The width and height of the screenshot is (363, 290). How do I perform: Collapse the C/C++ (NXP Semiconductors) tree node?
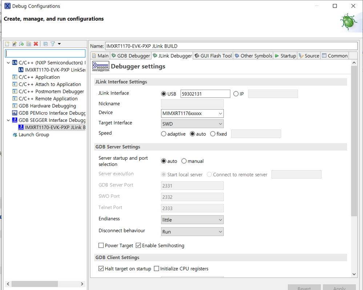tap(8, 63)
